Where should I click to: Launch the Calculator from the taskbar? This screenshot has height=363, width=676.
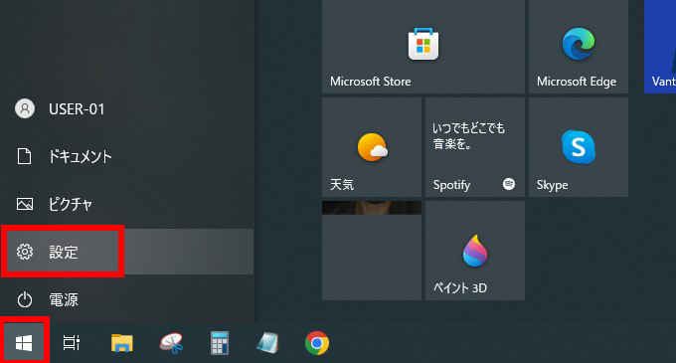click(x=220, y=343)
